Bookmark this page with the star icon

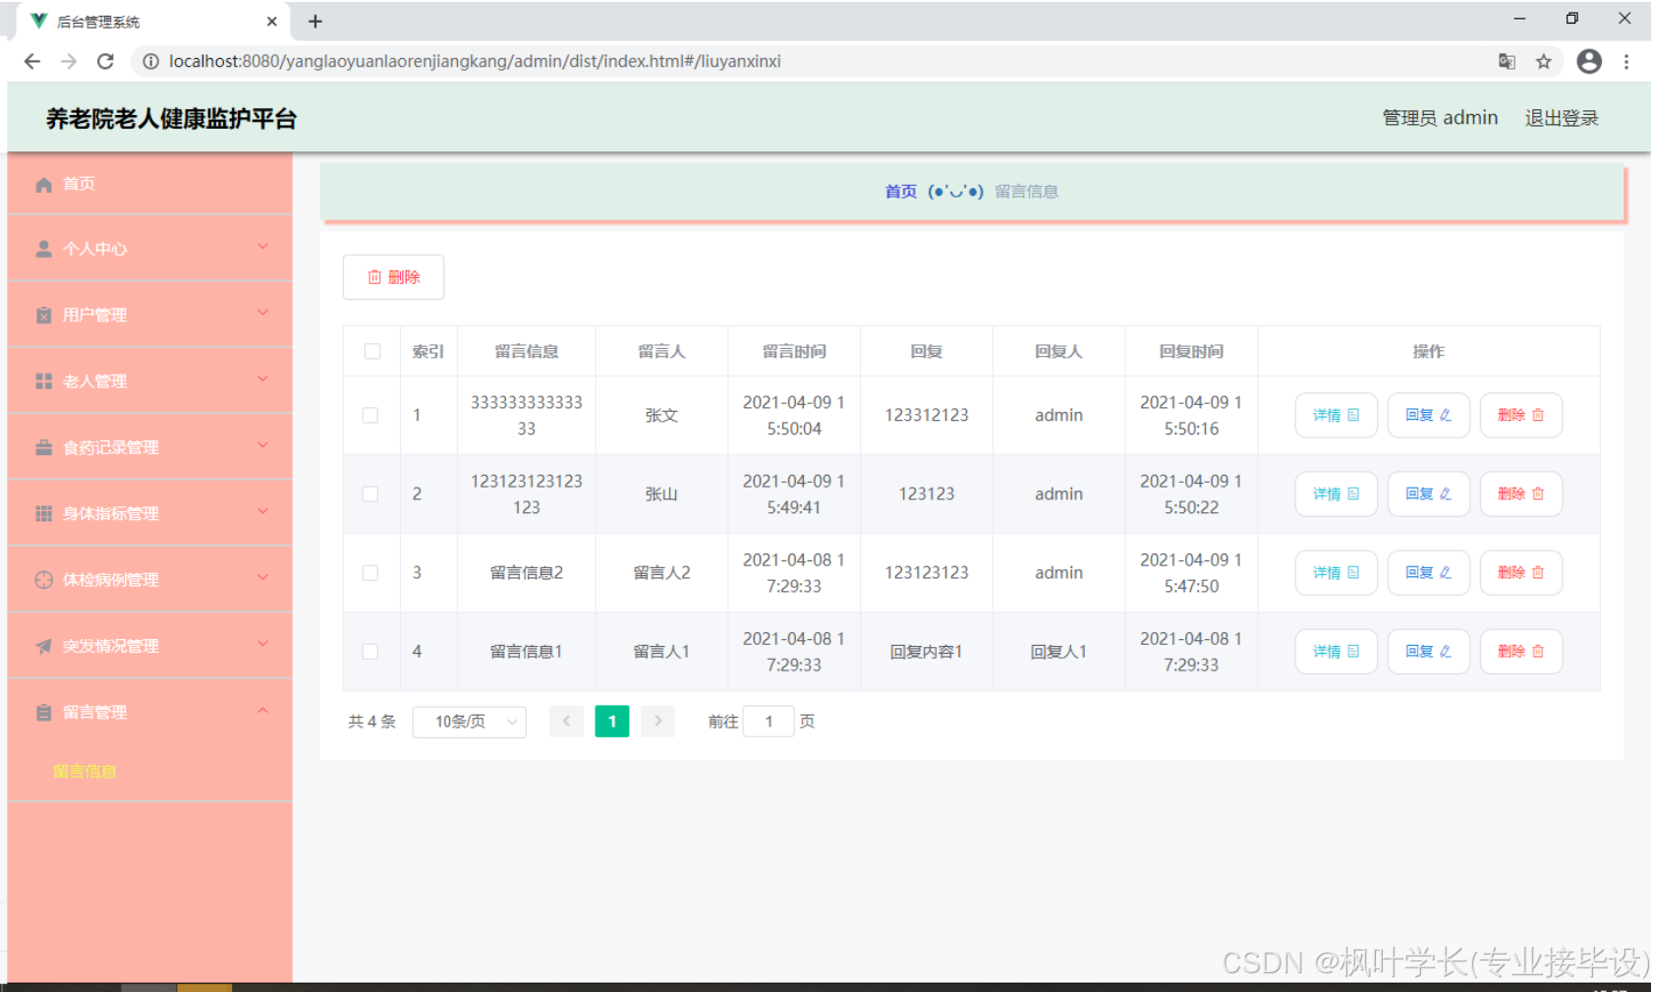1544,61
